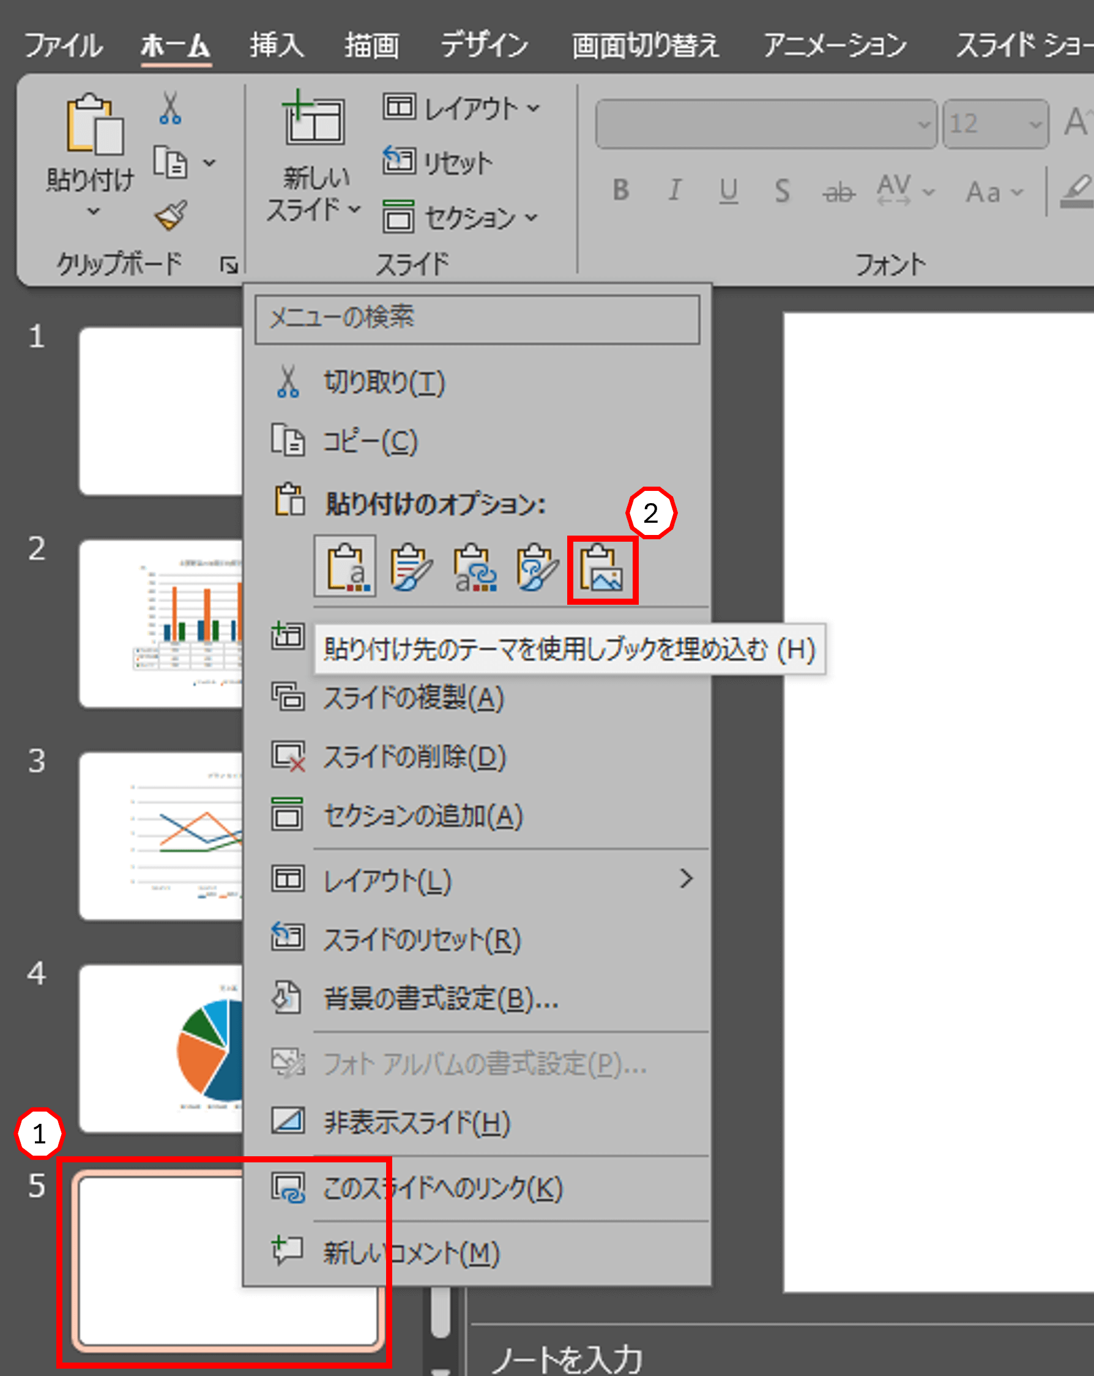The height and width of the screenshot is (1376, 1094).
Task: Click the Copy icon in the ribbon clipboard group
Action: point(170,162)
